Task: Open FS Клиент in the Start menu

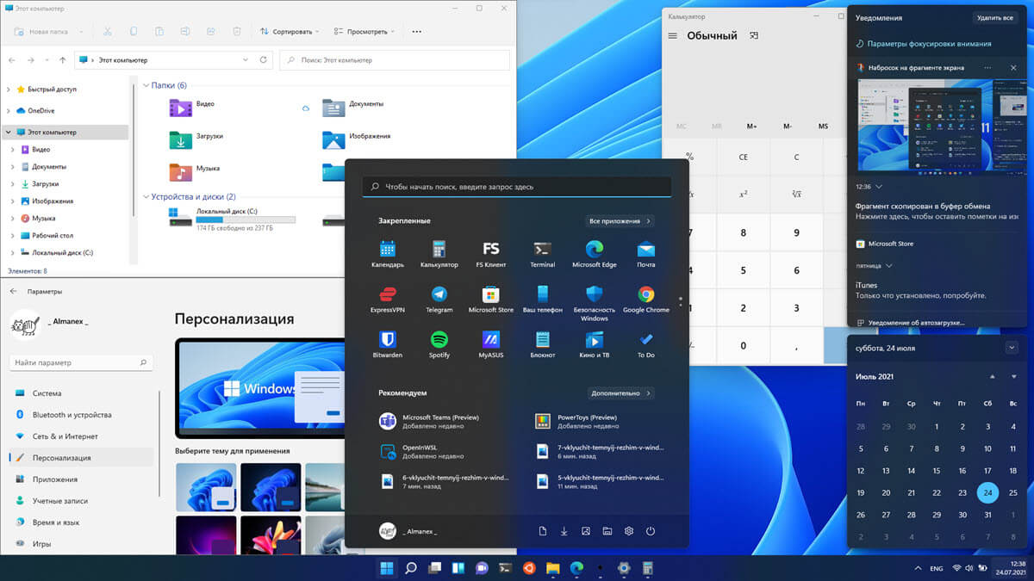Action: click(x=491, y=253)
